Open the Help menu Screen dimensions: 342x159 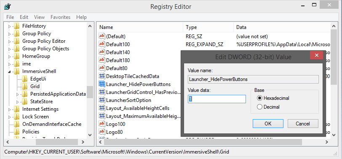point(81,17)
